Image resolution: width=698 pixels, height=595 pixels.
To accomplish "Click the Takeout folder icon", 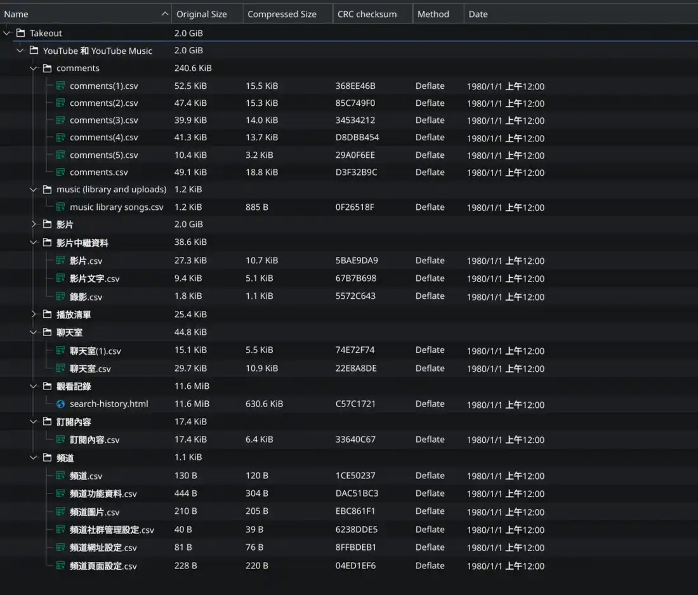I will (x=20, y=32).
